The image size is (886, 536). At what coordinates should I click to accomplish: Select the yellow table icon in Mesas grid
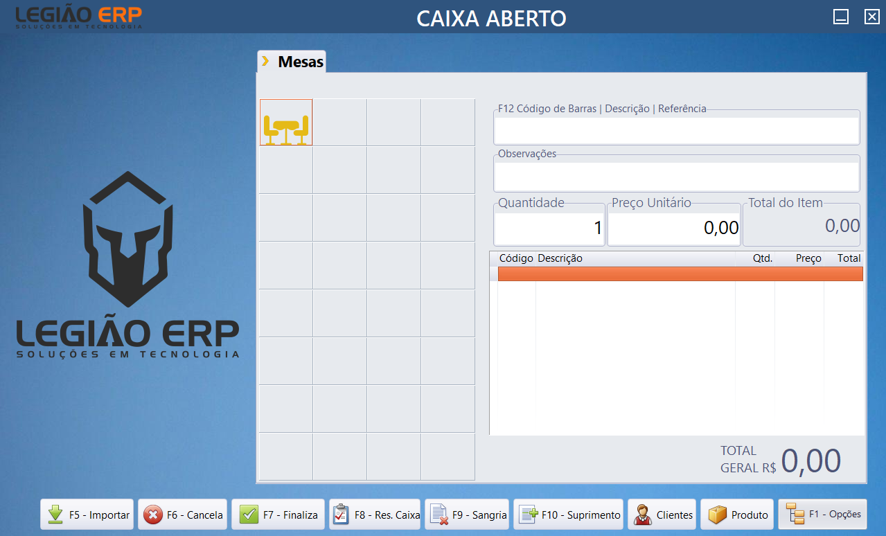pyautogui.click(x=286, y=129)
